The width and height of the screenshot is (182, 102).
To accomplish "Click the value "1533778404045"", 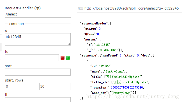I will pos(106,50).
